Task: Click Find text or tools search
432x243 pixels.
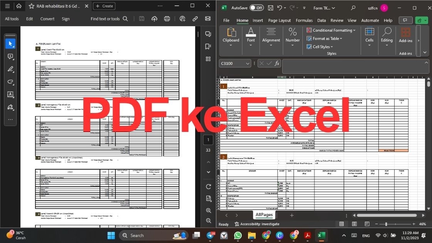Action: [x=109, y=19]
